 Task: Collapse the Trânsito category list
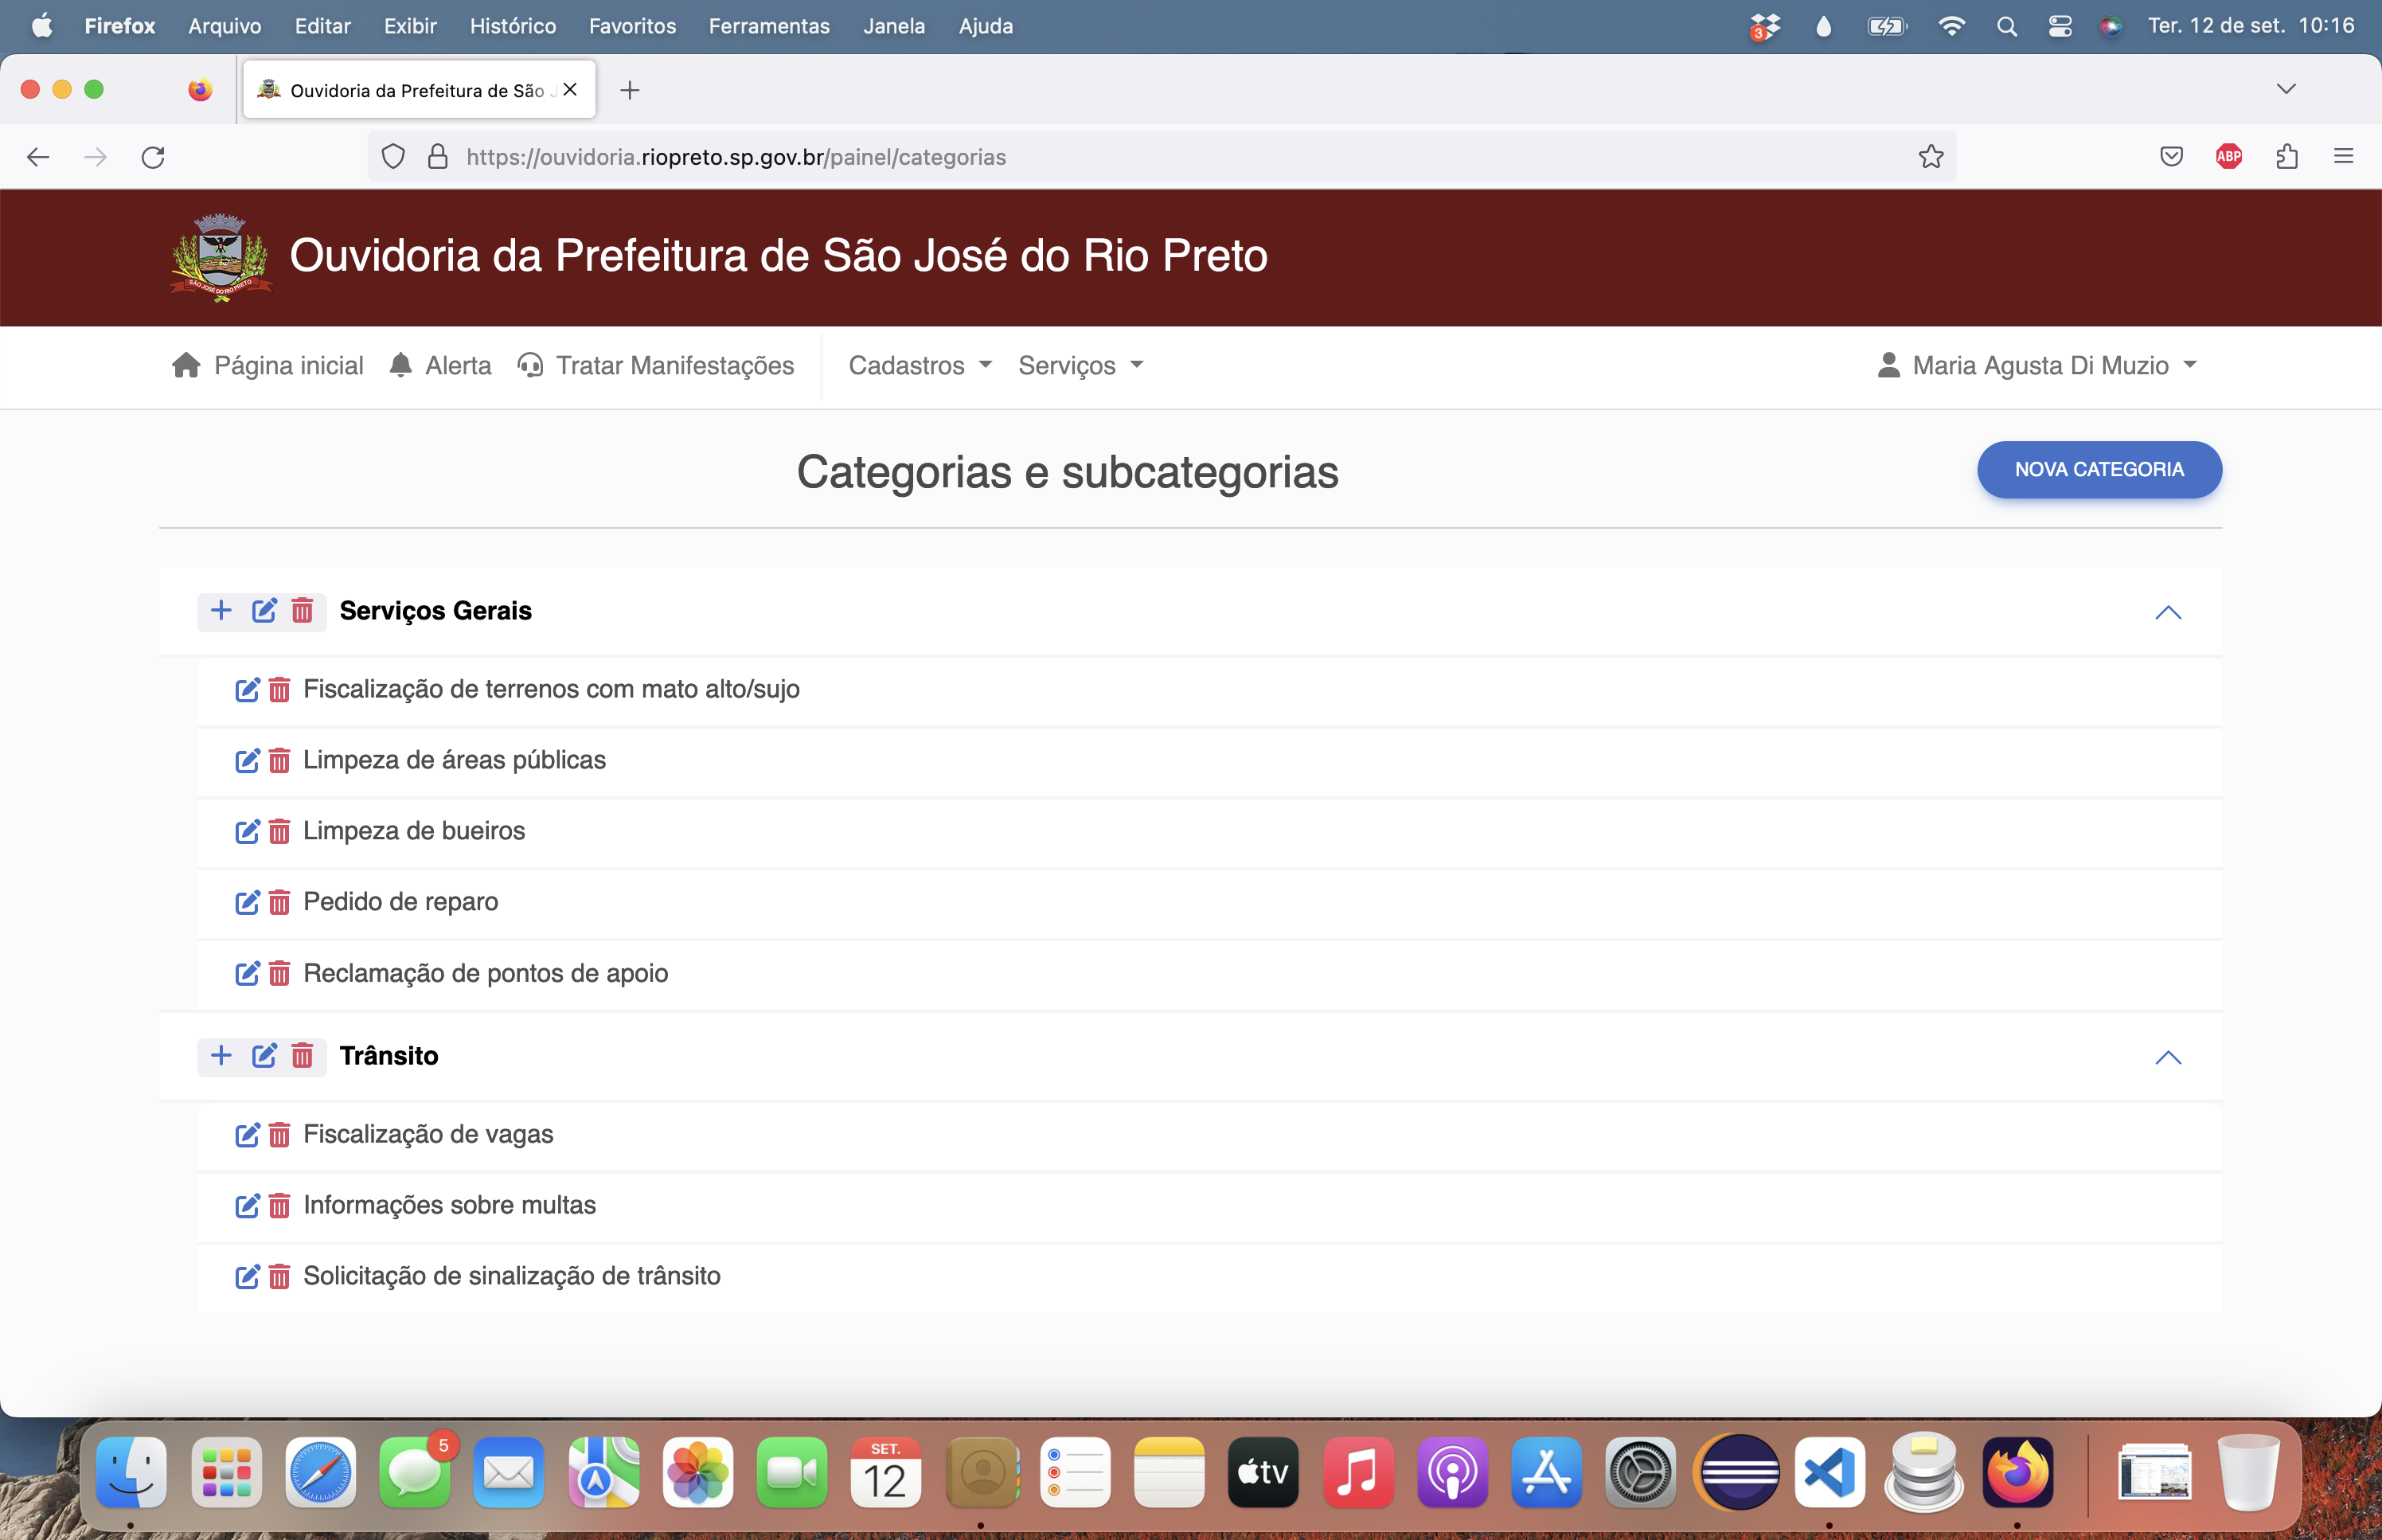(x=2167, y=1057)
